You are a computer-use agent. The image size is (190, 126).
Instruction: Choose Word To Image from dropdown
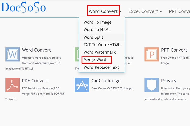click(x=98, y=22)
